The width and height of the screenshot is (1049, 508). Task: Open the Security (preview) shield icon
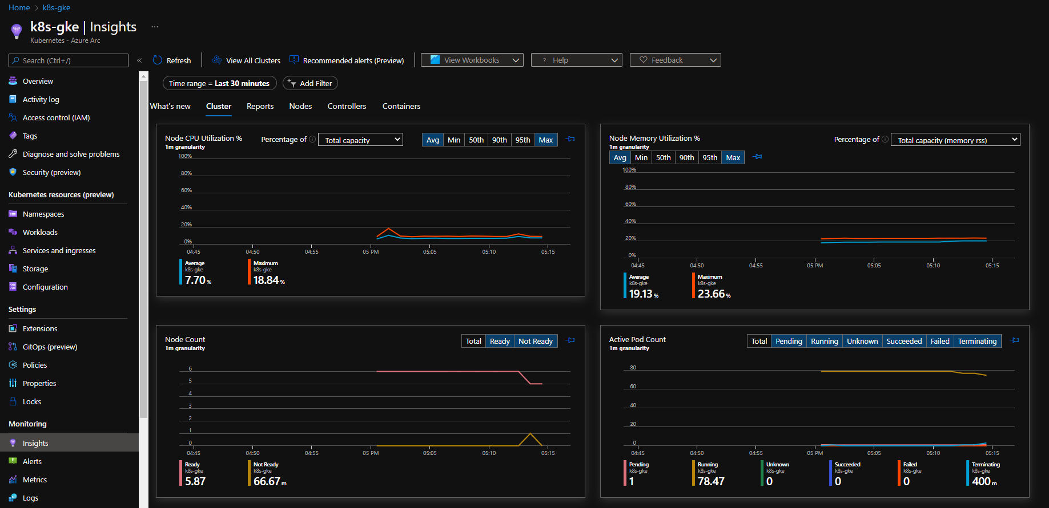pyautogui.click(x=13, y=172)
